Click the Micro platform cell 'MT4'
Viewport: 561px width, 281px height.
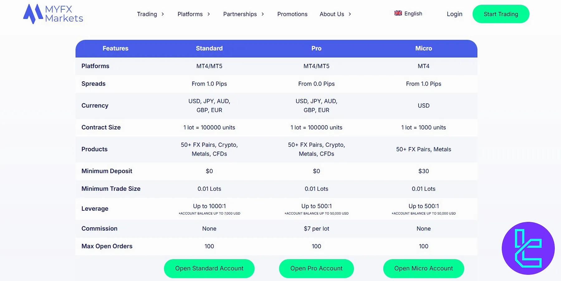pos(424,66)
